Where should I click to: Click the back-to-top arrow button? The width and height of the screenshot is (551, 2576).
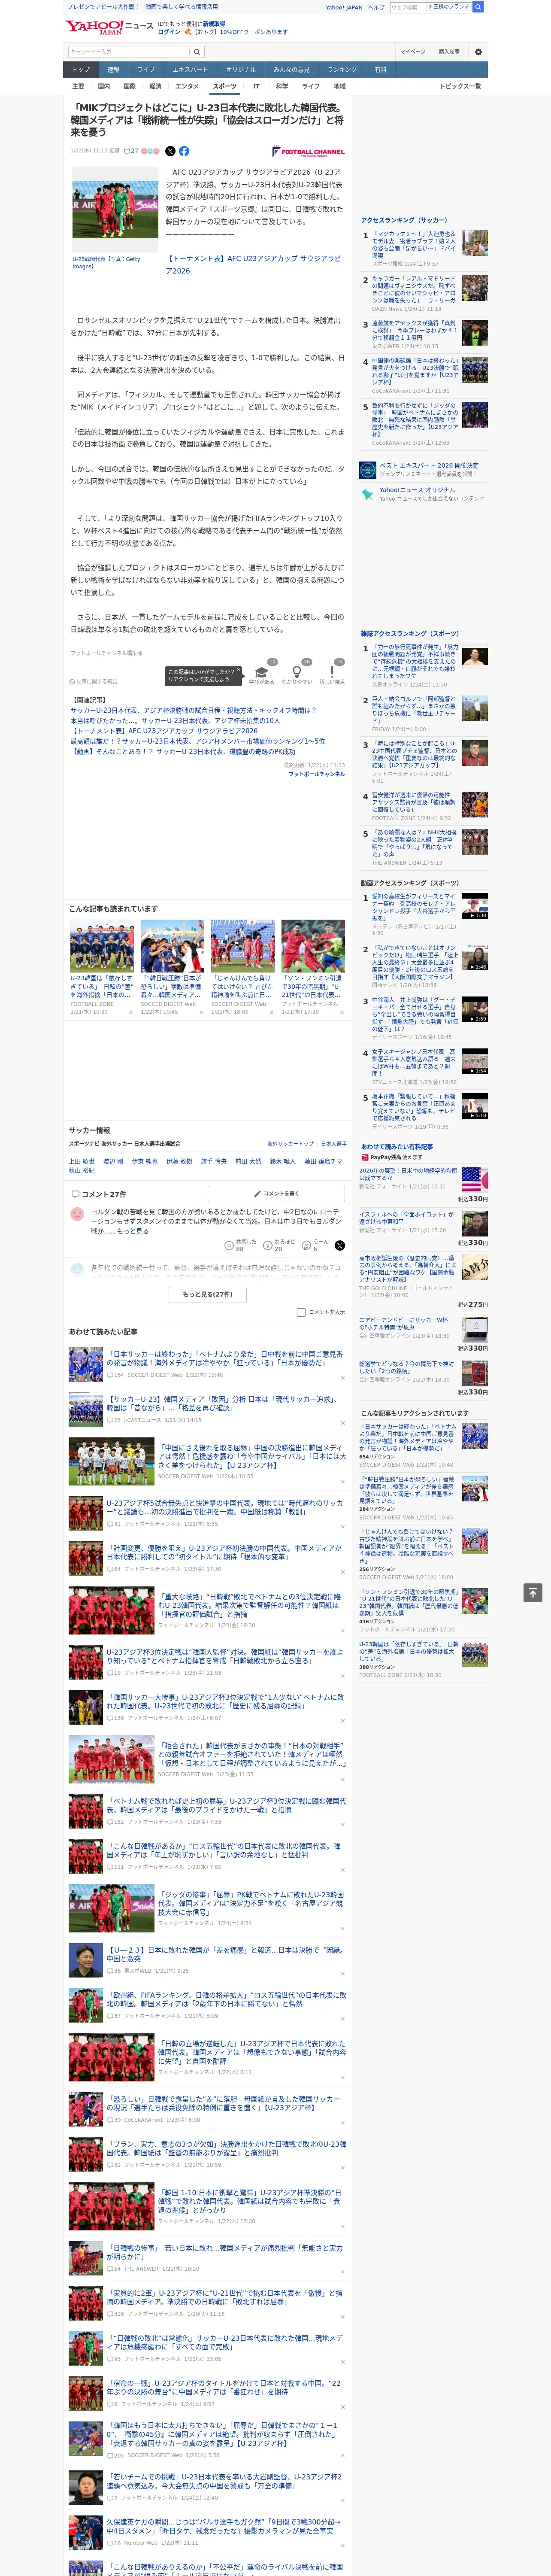pyautogui.click(x=533, y=1592)
